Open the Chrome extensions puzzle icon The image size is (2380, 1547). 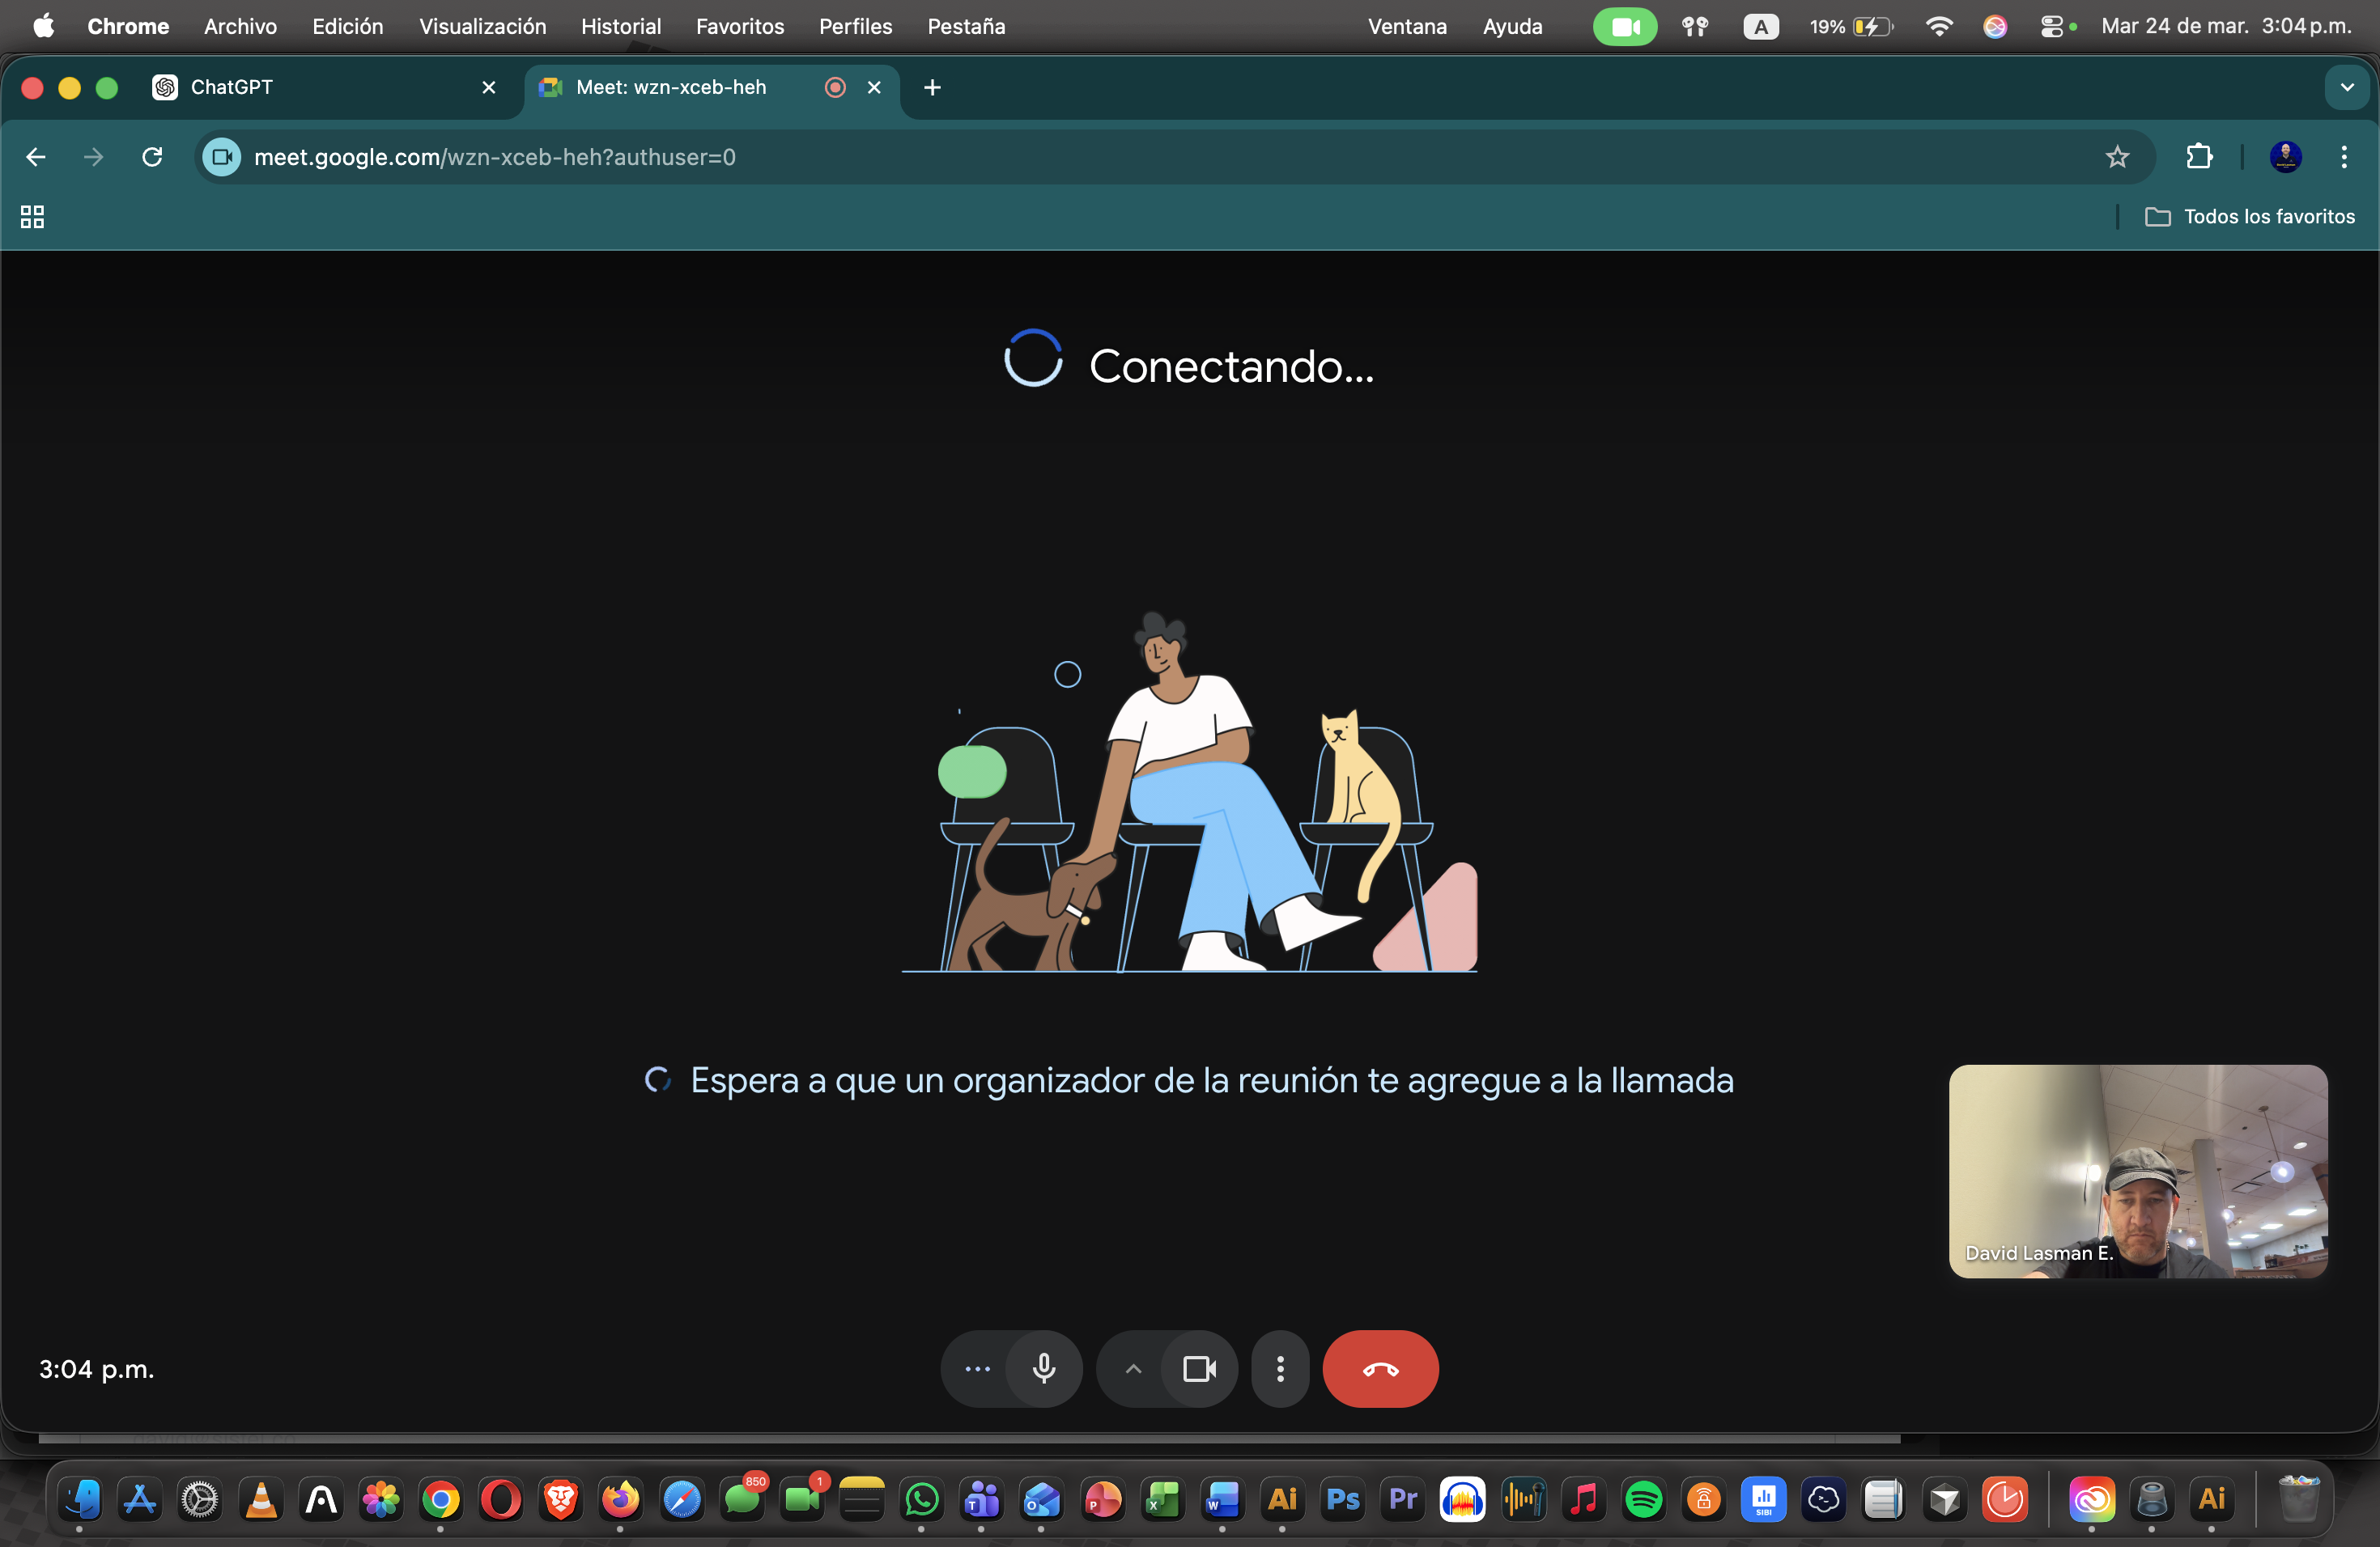pos(2199,157)
